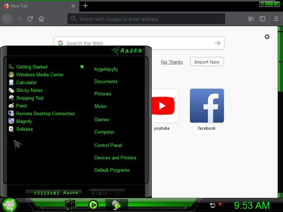Screen dimensions: 283x212
Task: Click the Sticky Notes icon
Action: click(x=11, y=90)
